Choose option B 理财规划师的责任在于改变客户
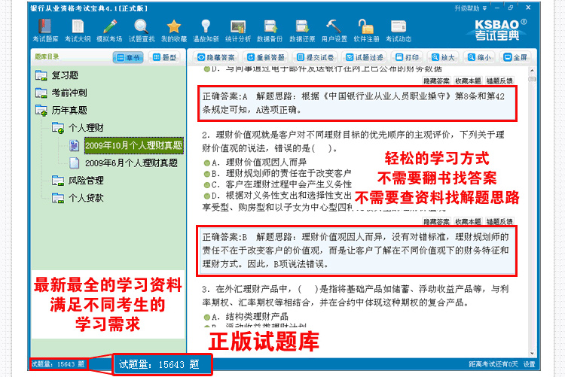Screen dimensions: 565x377 point(277,174)
